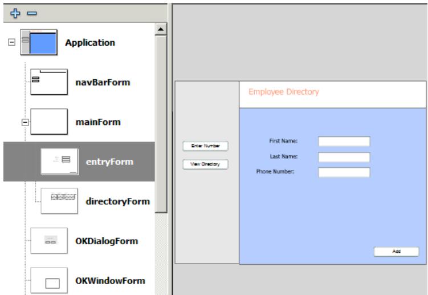Select the Application thumbnail
Screen dimensions: 428x295
[x=39, y=42]
